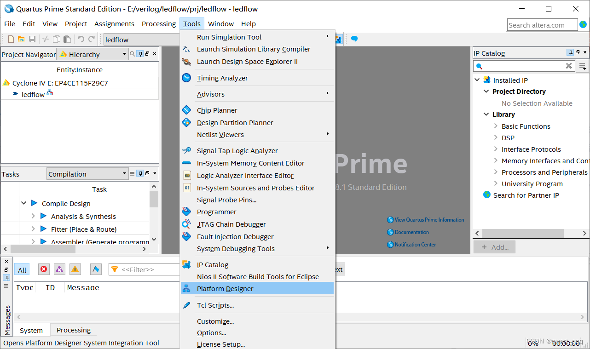Open the IP Catalog options menu icon
The width and height of the screenshot is (590, 349).
coord(583,66)
